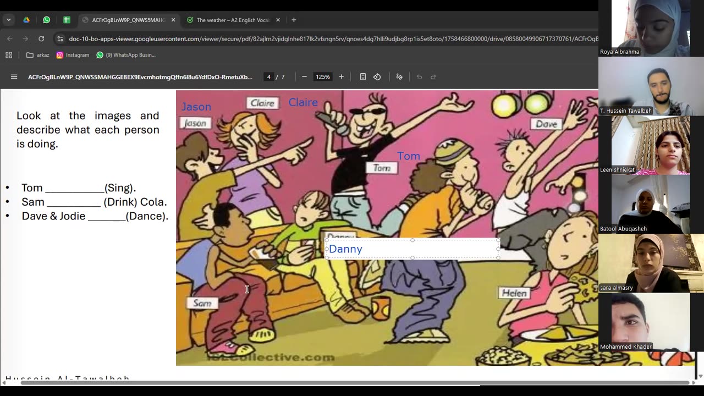Open the tab search dropdown arrow
The width and height of the screenshot is (704, 396).
[x=9, y=20]
